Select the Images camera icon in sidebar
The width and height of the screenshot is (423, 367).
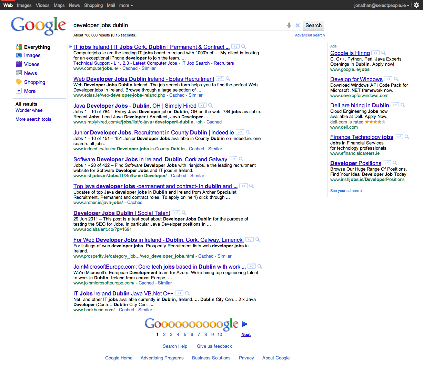pyautogui.click(x=19, y=55)
